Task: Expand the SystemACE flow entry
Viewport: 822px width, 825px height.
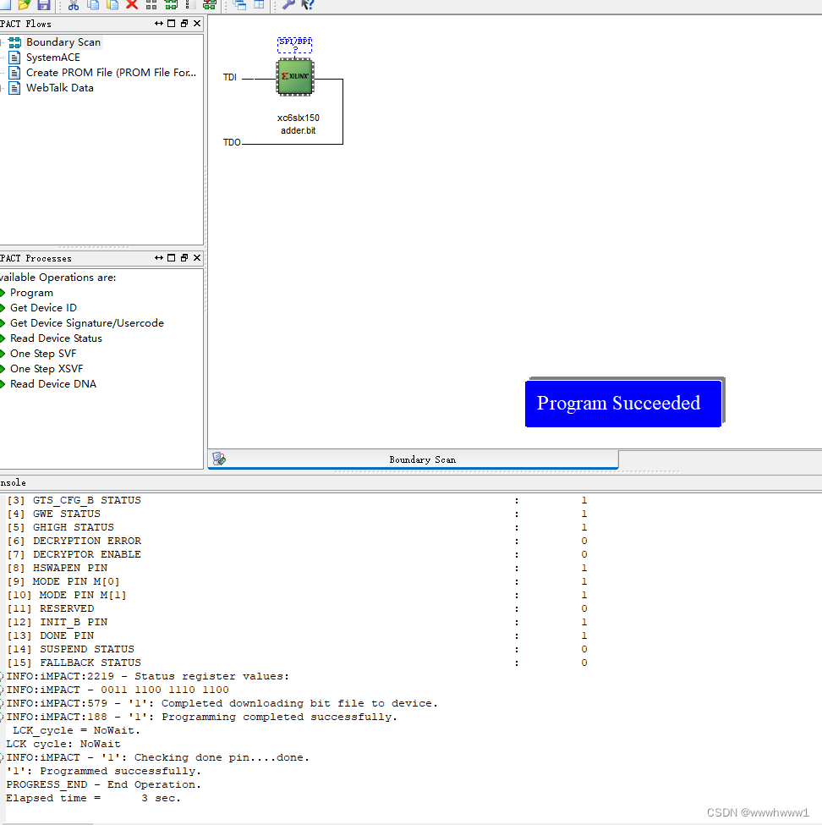Action: click(3, 57)
